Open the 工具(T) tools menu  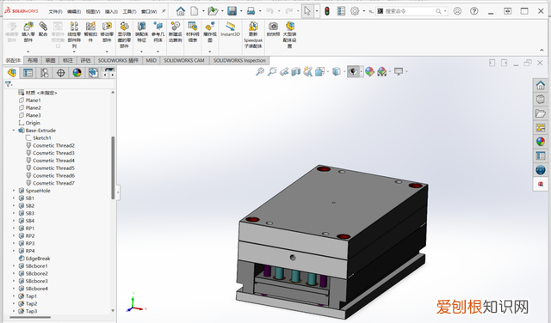coord(129,11)
